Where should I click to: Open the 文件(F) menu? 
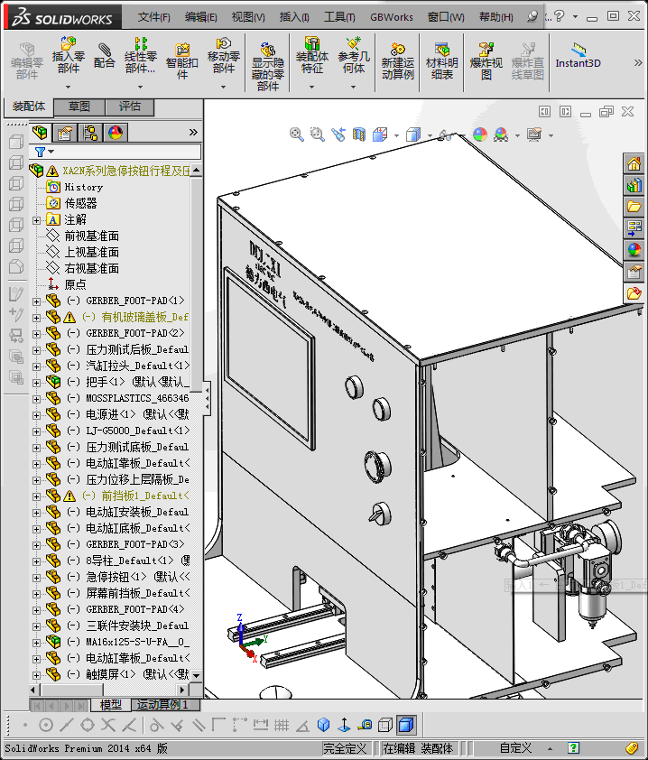(153, 17)
